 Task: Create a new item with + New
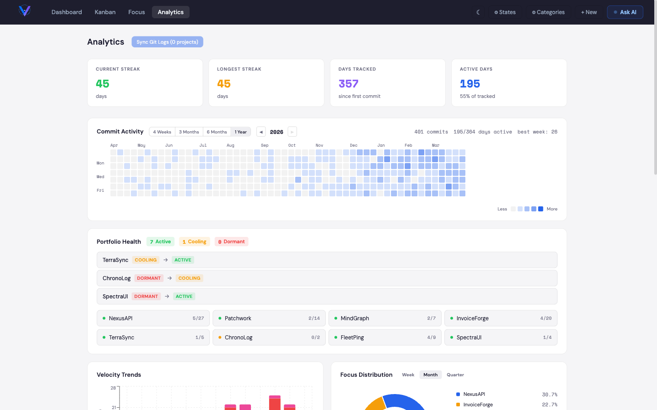(589, 12)
